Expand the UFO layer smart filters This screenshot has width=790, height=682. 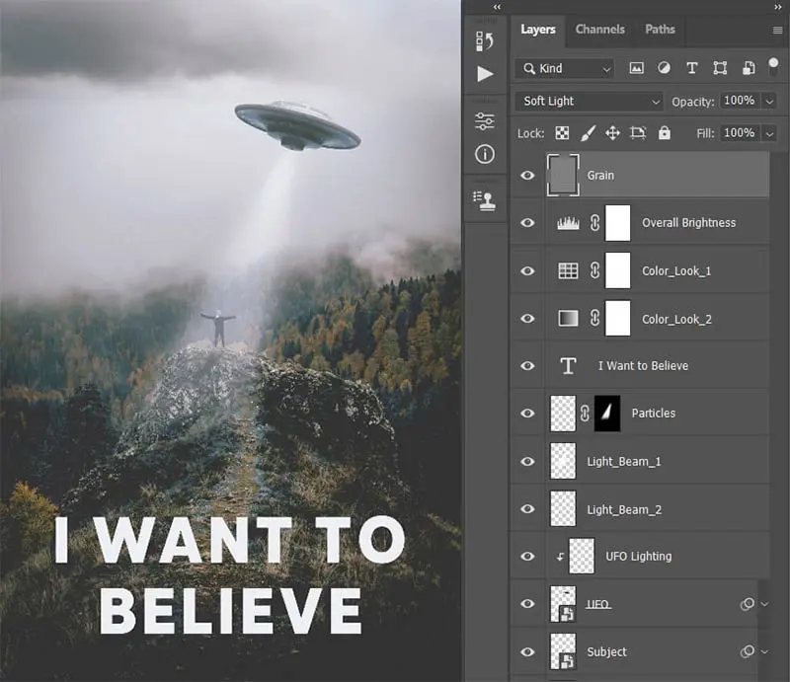point(764,604)
